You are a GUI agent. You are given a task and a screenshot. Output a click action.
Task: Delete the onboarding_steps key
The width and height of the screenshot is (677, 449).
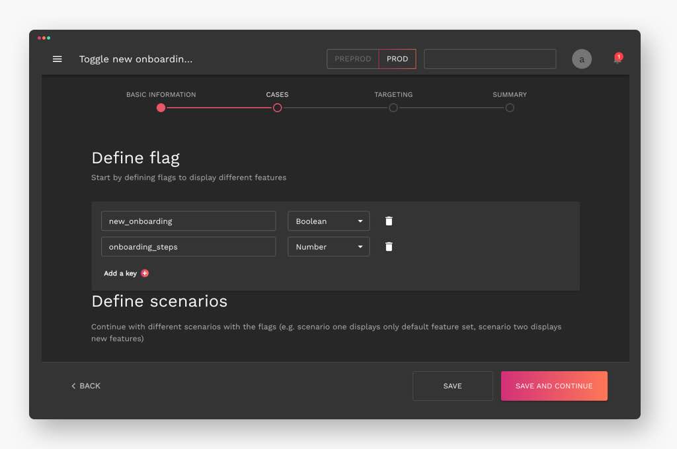click(x=389, y=246)
